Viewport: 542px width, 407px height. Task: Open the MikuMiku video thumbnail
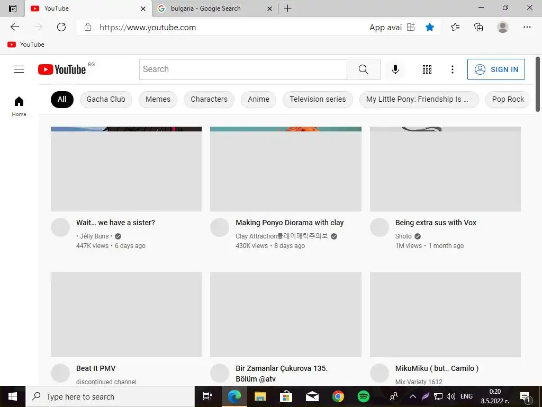[445, 314]
